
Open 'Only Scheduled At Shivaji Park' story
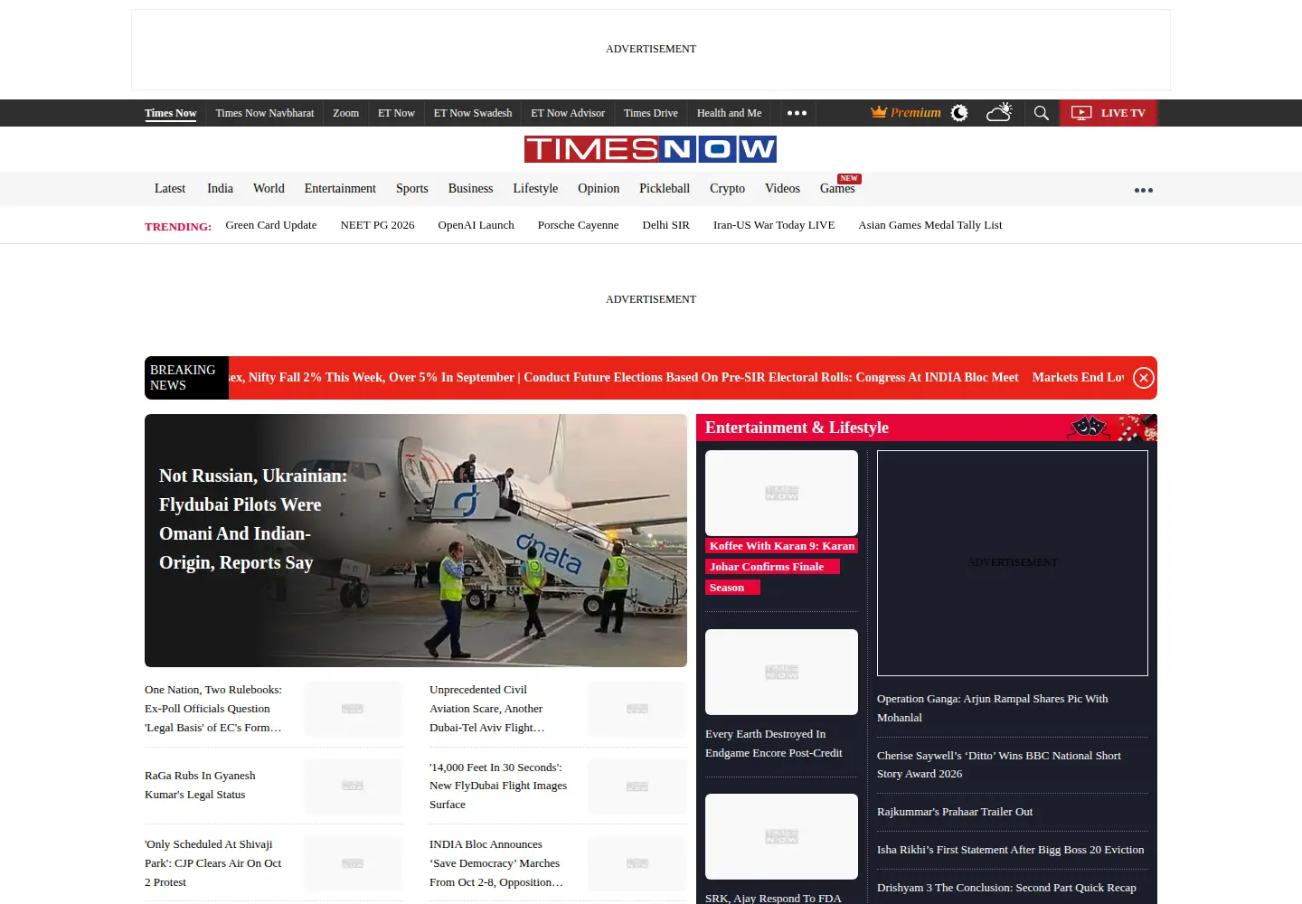213,863
